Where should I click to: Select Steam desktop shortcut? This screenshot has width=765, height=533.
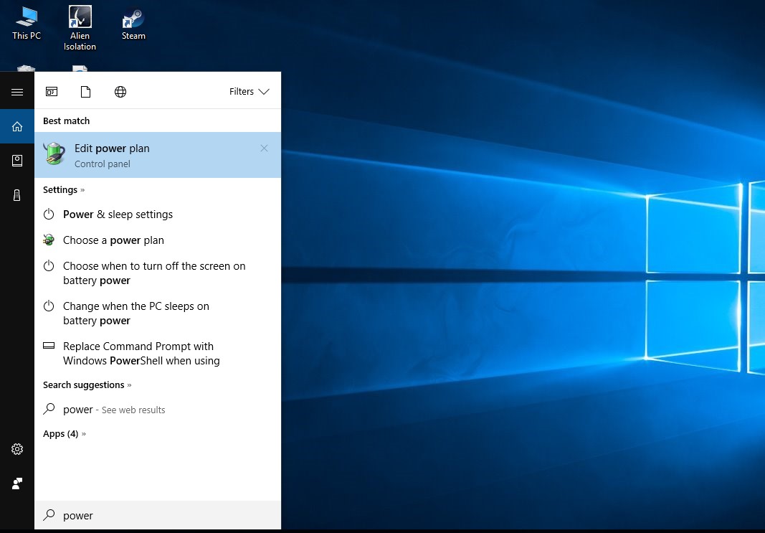point(133,24)
